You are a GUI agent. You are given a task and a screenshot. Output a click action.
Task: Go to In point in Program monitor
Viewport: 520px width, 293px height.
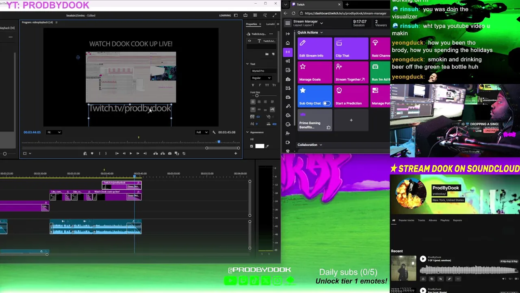pyautogui.click(x=117, y=153)
